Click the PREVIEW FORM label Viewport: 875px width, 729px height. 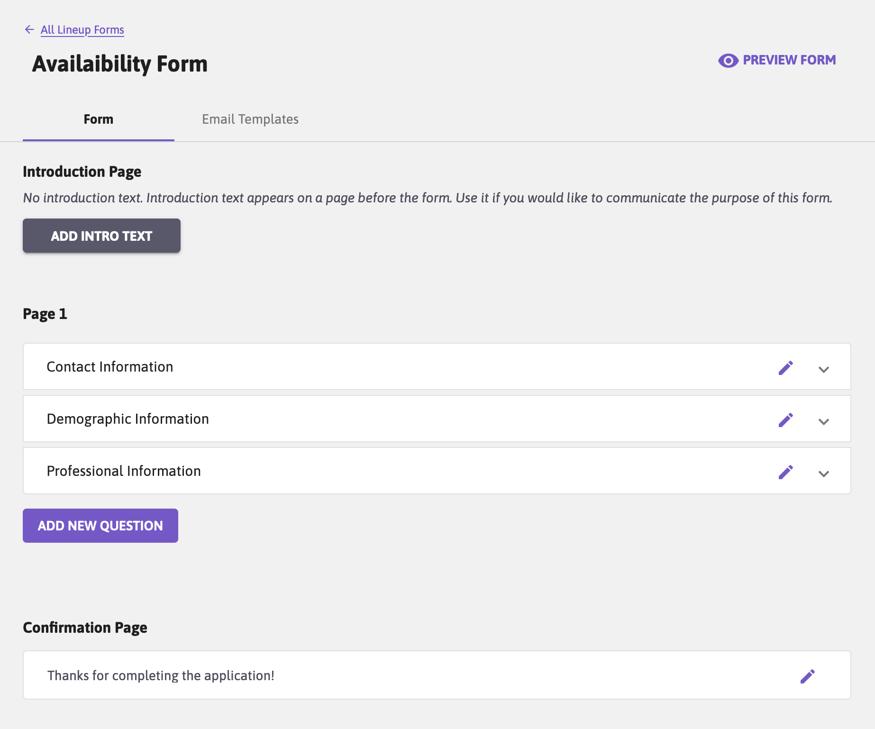tap(789, 60)
